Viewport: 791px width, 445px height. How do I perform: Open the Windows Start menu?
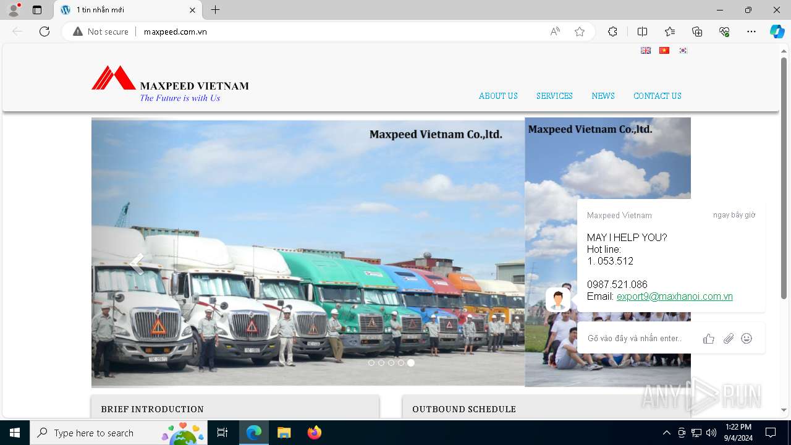click(x=15, y=433)
